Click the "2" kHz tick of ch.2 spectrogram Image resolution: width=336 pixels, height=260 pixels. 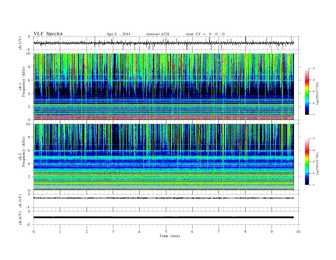[x=30, y=177]
